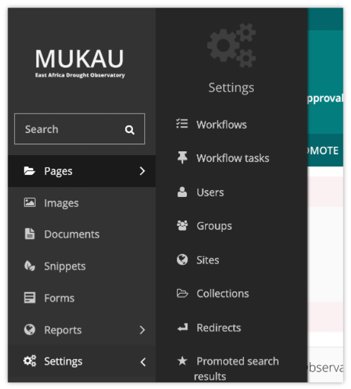The height and width of the screenshot is (389, 351).
Task: Click the Documents file icon
Action: point(29,234)
